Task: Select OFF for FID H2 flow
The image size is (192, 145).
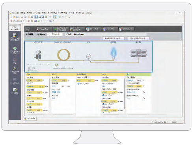Action: pos(111,104)
